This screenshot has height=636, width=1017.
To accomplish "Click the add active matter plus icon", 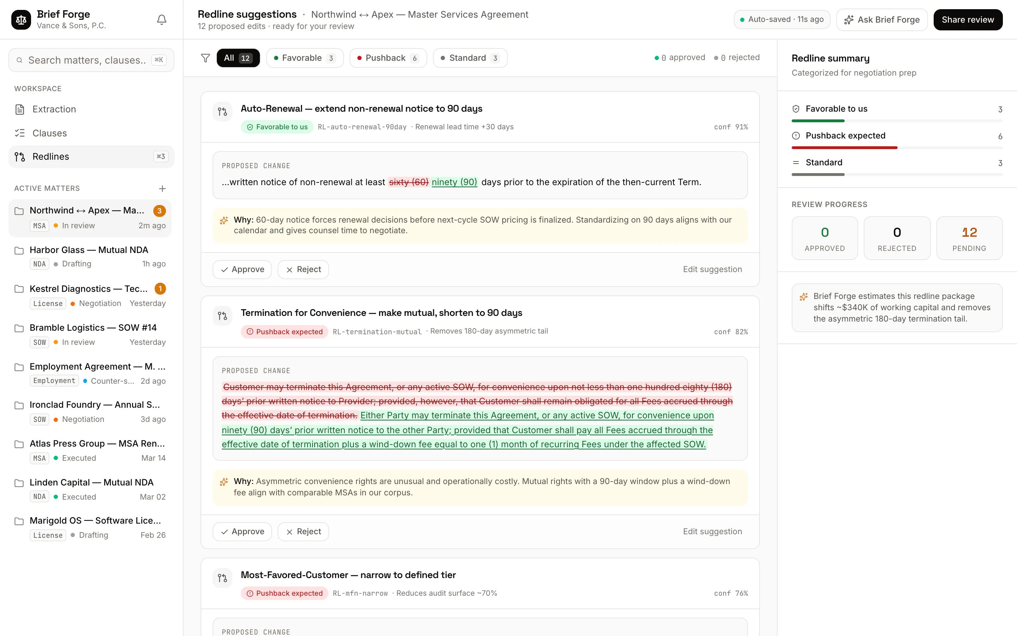I will pos(162,189).
